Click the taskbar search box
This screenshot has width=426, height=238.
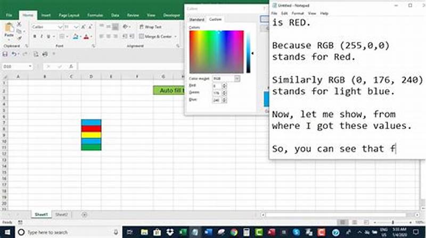click(x=69, y=232)
